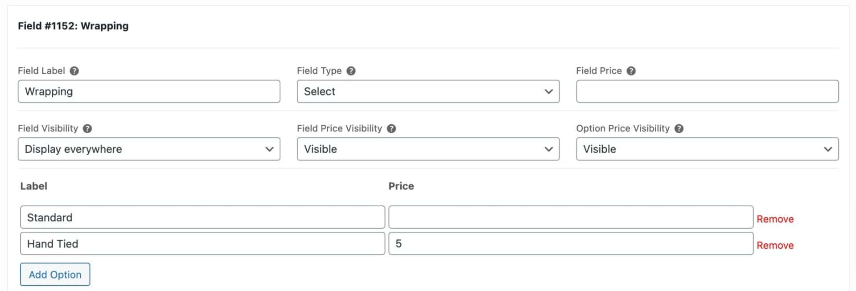Click the empty Field Price input
This screenshot has height=291, width=856.
707,91
